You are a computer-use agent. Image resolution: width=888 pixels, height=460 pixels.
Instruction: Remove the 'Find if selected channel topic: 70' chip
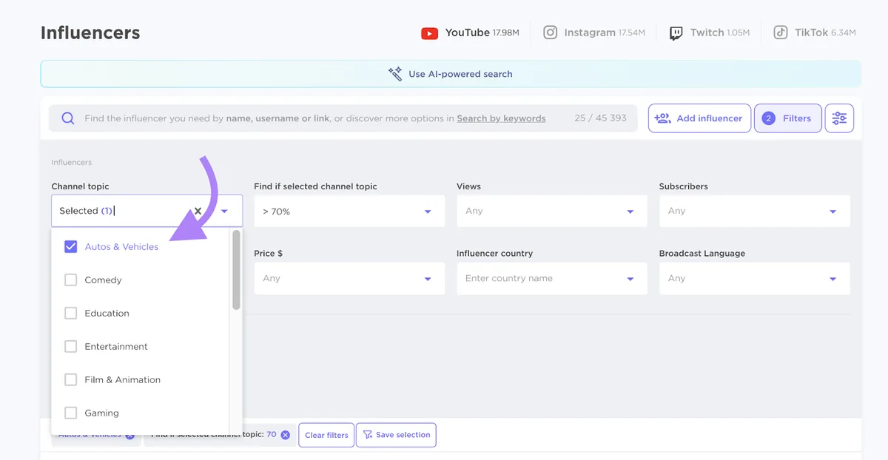286,435
